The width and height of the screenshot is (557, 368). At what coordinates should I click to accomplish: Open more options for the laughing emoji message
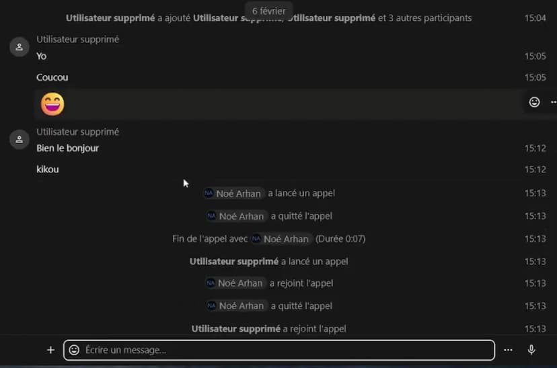(x=553, y=102)
